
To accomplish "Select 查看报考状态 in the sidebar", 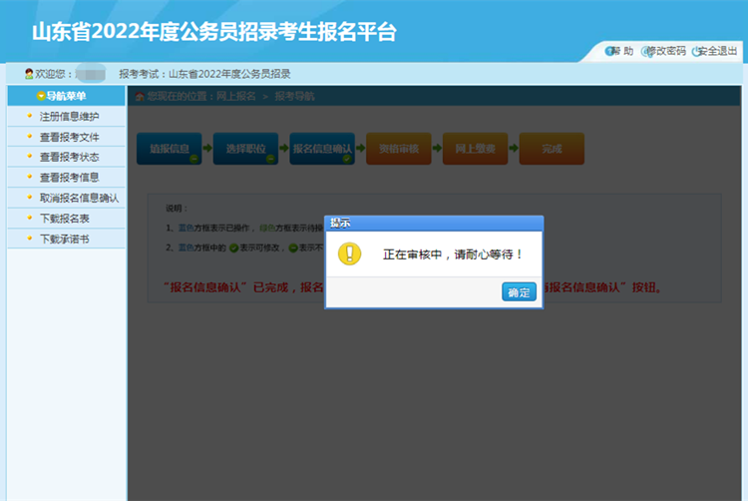I will 69,157.
